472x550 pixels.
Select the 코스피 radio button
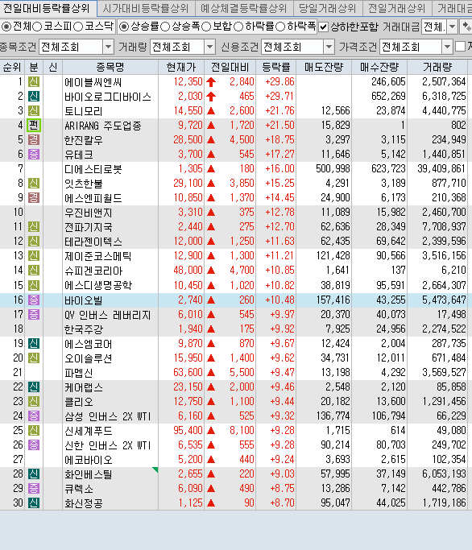click(x=37, y=27)
